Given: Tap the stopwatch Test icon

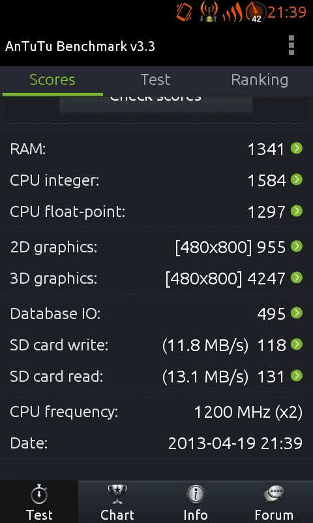Looking at the screenshot, I should tap(39, 495).
